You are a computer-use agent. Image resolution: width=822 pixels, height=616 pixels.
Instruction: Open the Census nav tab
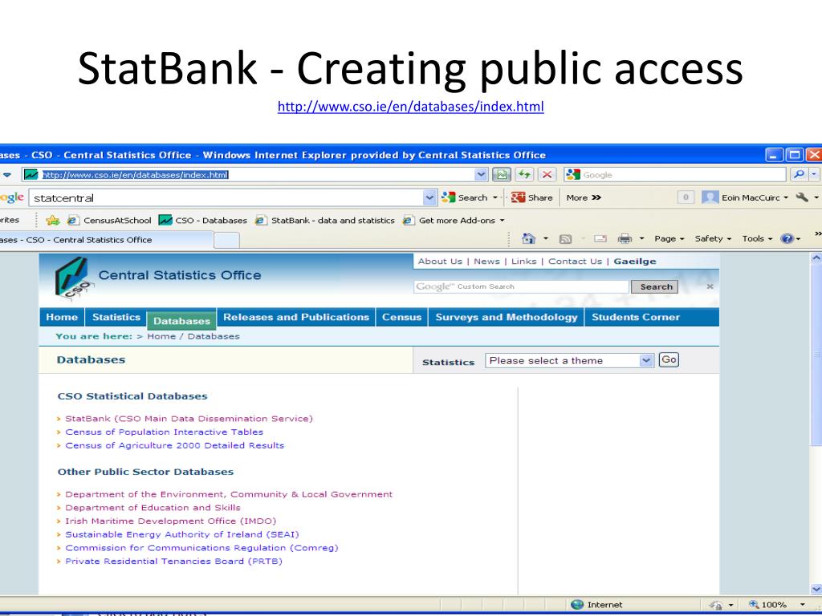(401, 317)
